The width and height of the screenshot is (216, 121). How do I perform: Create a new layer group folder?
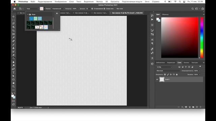point(193,107)
